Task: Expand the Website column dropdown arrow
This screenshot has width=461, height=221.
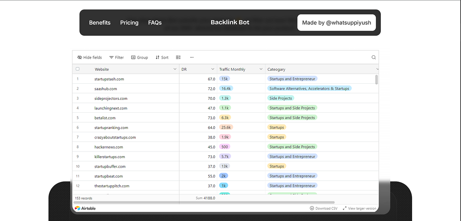Action: tap(175, 69)
